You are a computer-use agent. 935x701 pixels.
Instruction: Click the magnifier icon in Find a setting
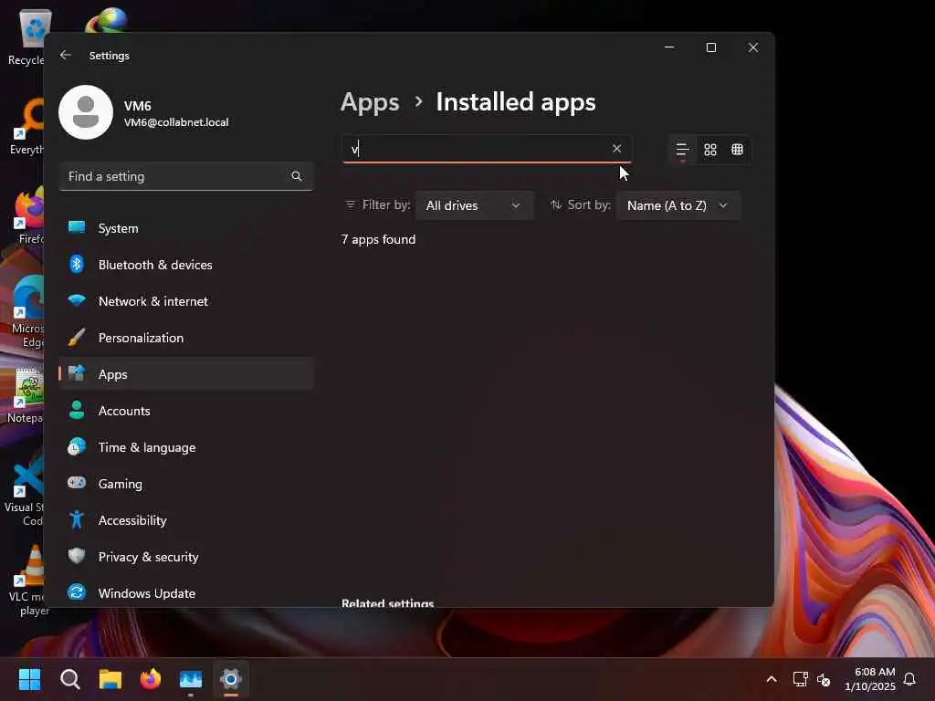pyautogui.click(x=297, y=176)
